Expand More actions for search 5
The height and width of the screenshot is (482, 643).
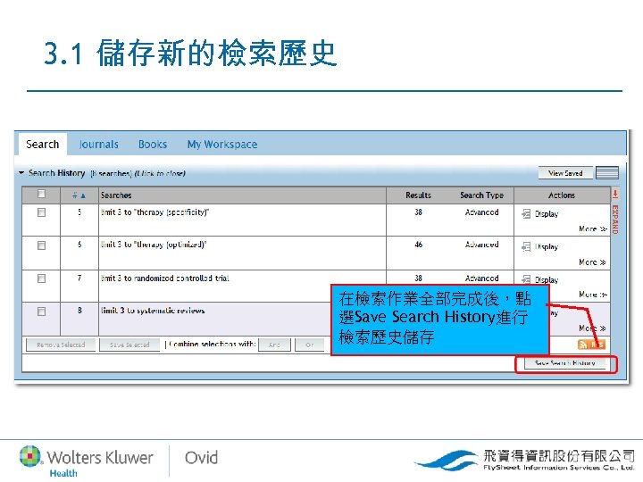[x=593, y=229]
